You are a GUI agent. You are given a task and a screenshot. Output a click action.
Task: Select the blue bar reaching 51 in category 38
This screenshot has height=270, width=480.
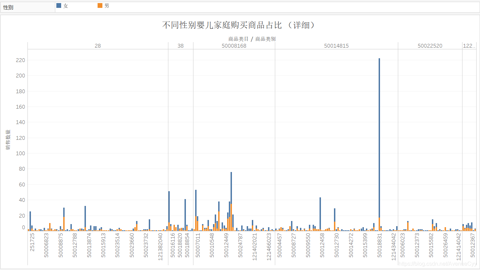click(x=169, y=207)
